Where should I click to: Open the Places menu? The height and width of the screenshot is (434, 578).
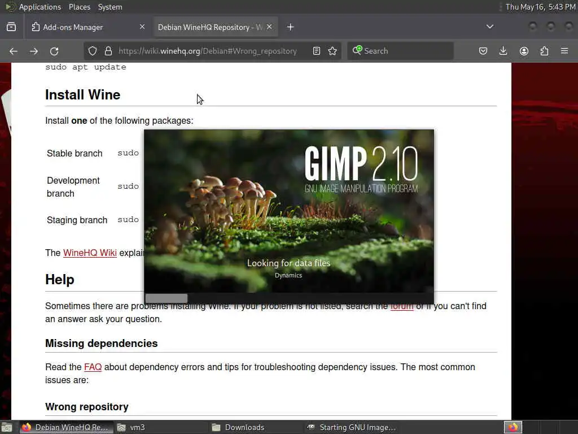[79, 7]
